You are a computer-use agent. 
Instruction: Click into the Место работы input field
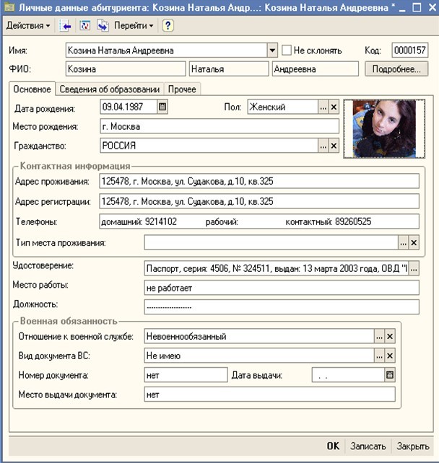pyautogui.click(x=282, y=287)
